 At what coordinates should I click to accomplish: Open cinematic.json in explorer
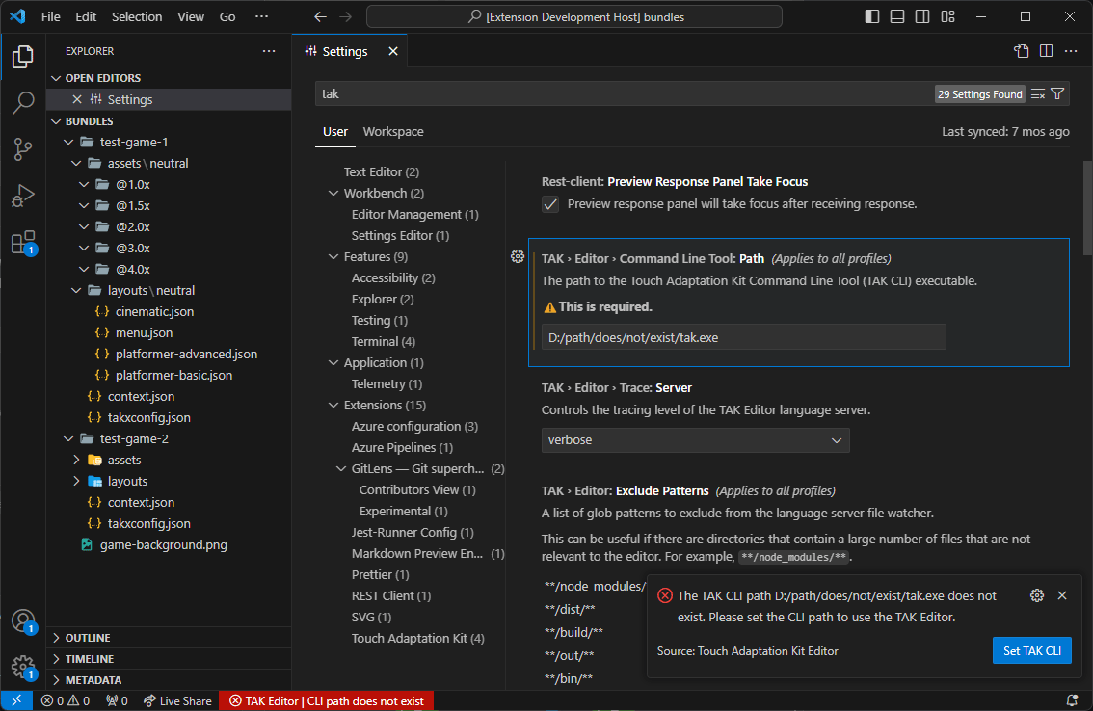(x=169, y=311)
